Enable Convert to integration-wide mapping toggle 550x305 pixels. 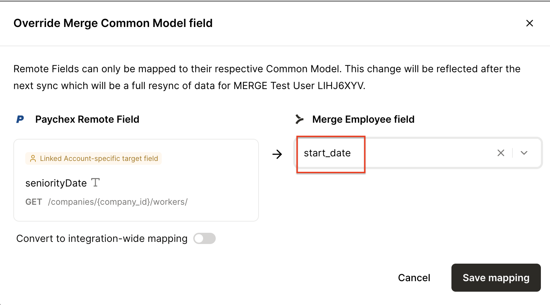pyautogui.click(x=204, y=239)
